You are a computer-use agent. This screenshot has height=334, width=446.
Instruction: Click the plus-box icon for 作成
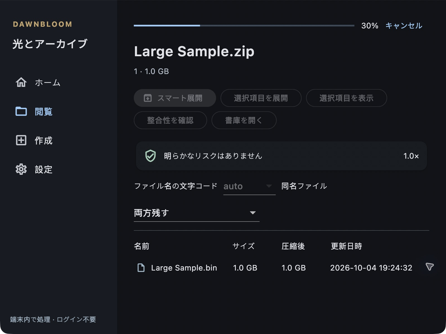[21, 140]
